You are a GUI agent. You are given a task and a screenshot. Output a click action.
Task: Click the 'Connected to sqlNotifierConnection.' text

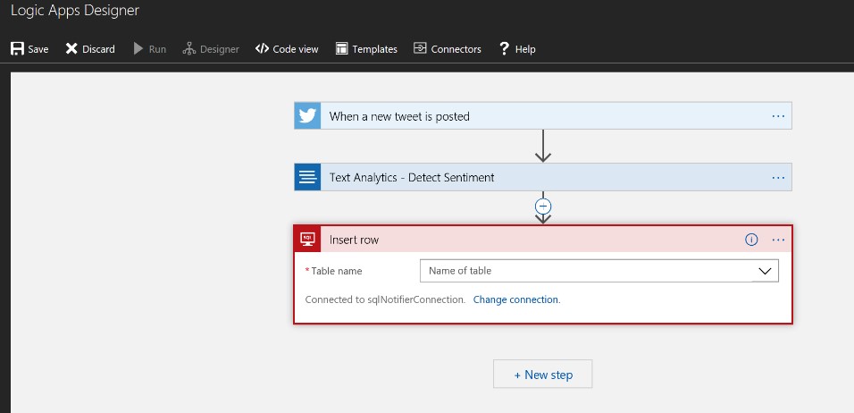(x=385, y=299)
